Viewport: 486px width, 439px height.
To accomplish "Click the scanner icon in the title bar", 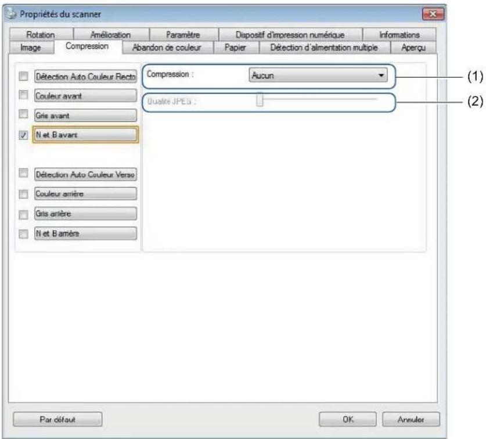I will (12, 13).
